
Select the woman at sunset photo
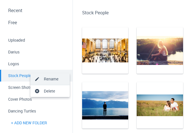coord(160,50)
